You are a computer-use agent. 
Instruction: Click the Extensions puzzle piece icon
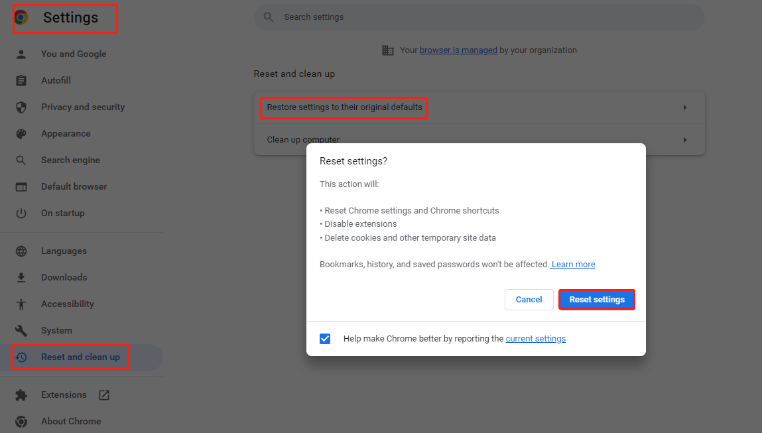click(21, 395)
